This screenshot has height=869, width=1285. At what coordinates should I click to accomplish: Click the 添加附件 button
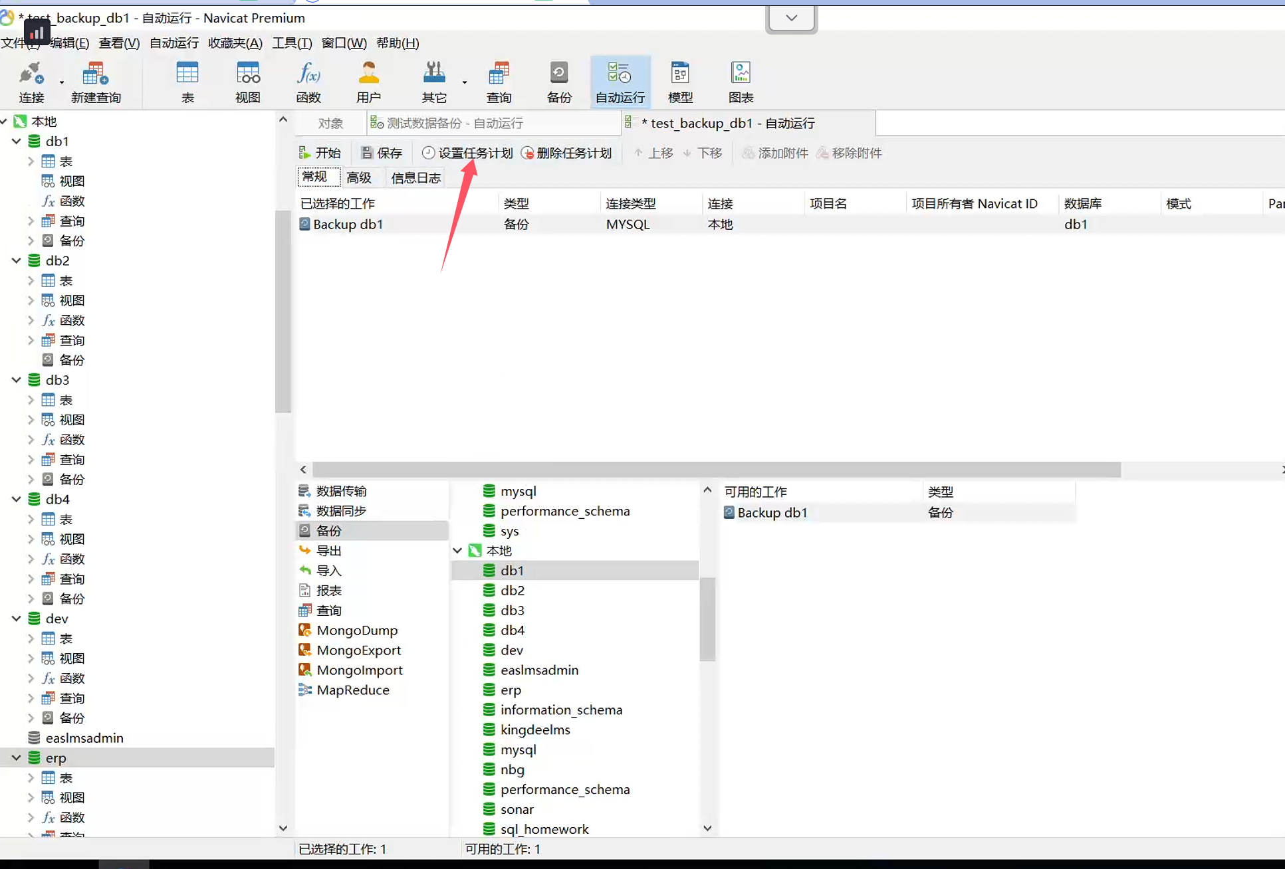tap(775, 153)
